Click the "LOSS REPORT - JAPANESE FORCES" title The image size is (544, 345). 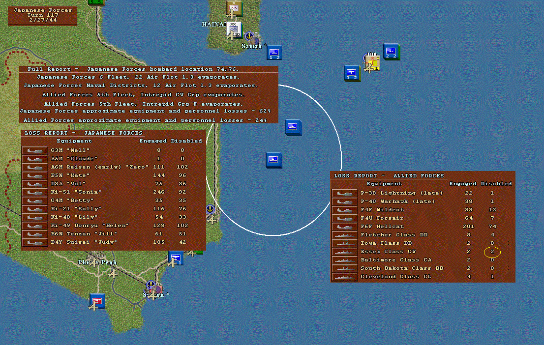pyautogui.click(x=84, y=133)
